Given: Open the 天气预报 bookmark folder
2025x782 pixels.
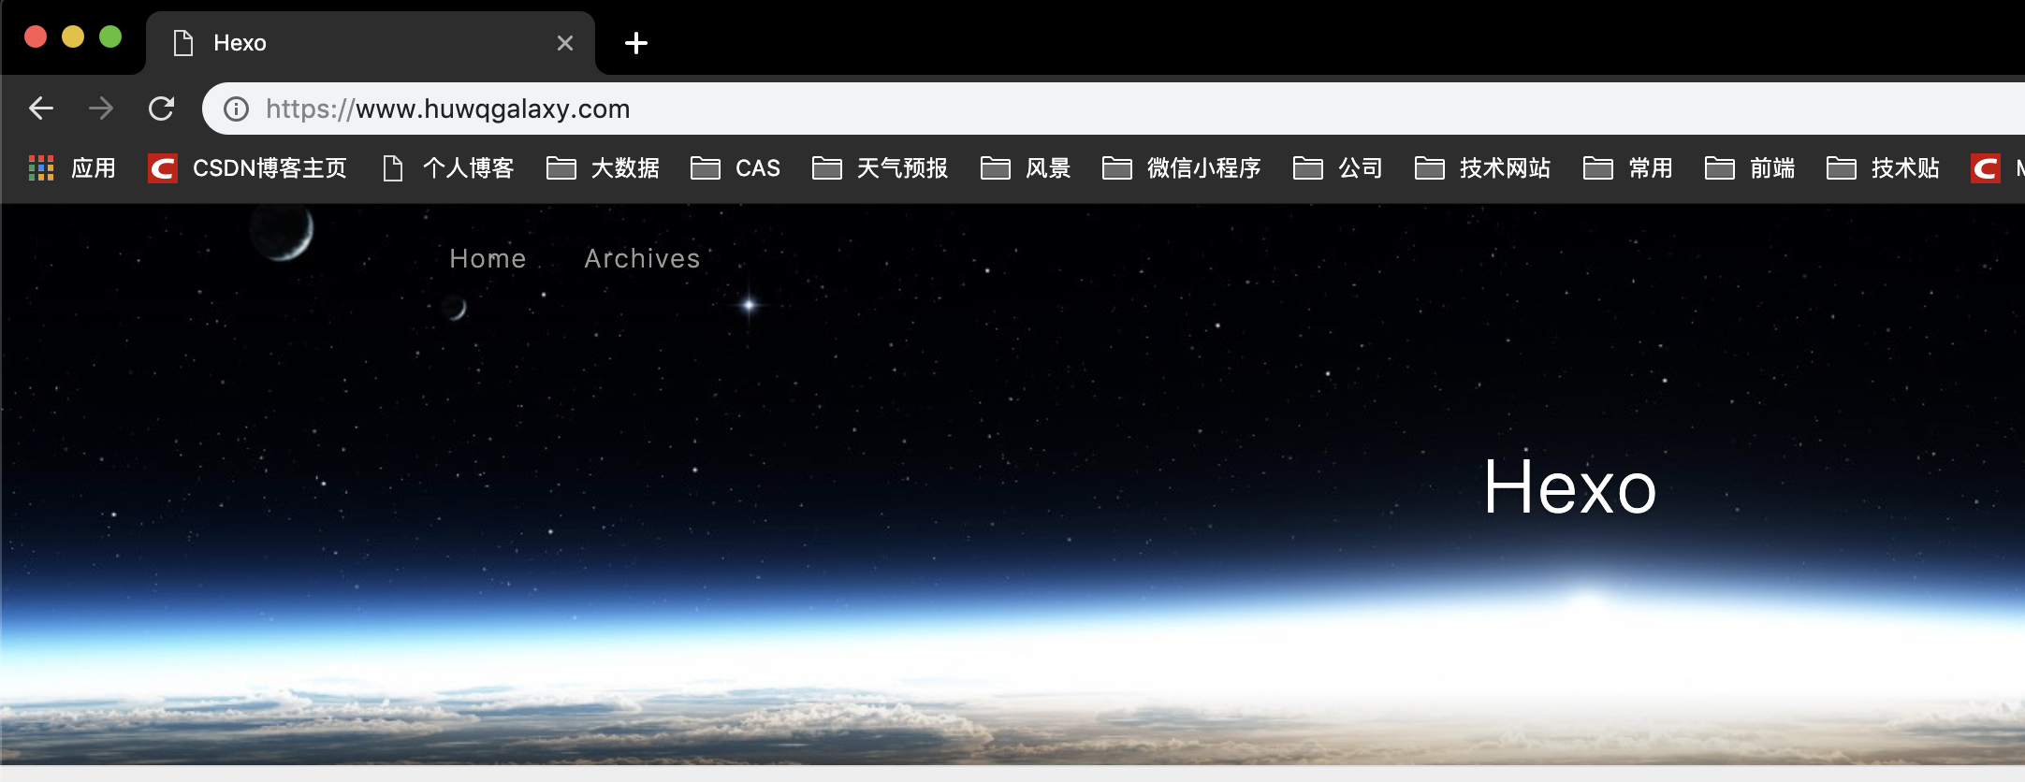Looking at the screenshot, I should click(881, 168).
